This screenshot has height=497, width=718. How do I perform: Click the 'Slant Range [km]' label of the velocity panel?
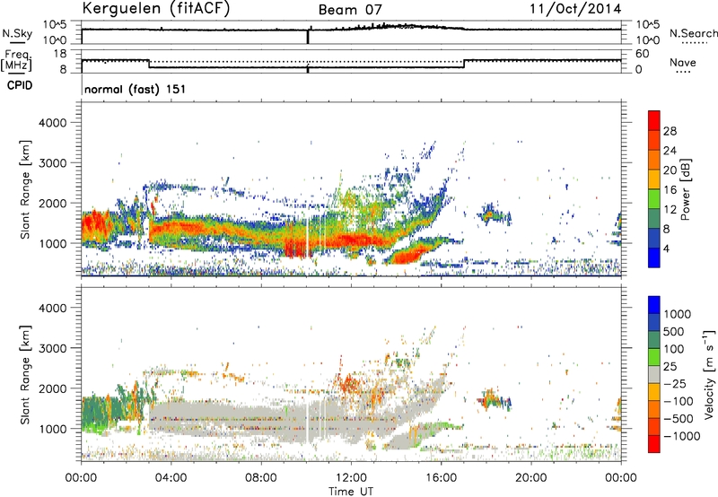25,375
